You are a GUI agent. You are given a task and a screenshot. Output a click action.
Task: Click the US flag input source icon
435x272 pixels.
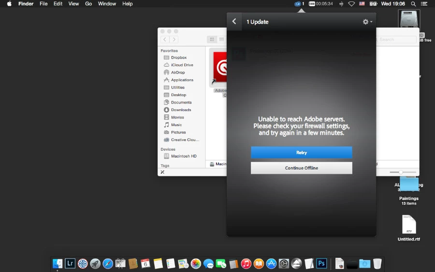362,4
